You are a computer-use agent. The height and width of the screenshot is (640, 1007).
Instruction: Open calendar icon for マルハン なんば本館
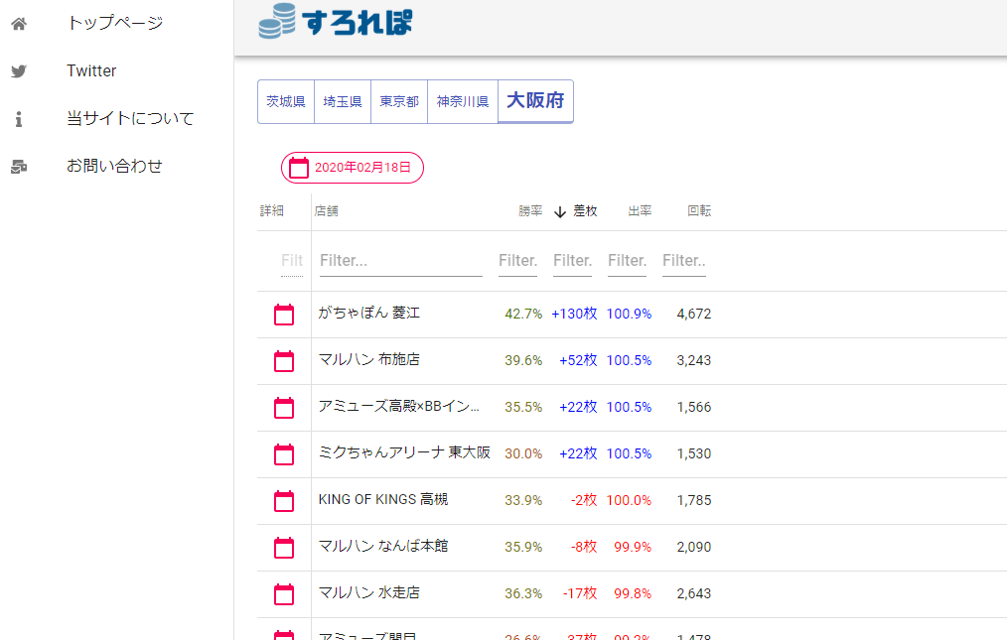[284, 548]
